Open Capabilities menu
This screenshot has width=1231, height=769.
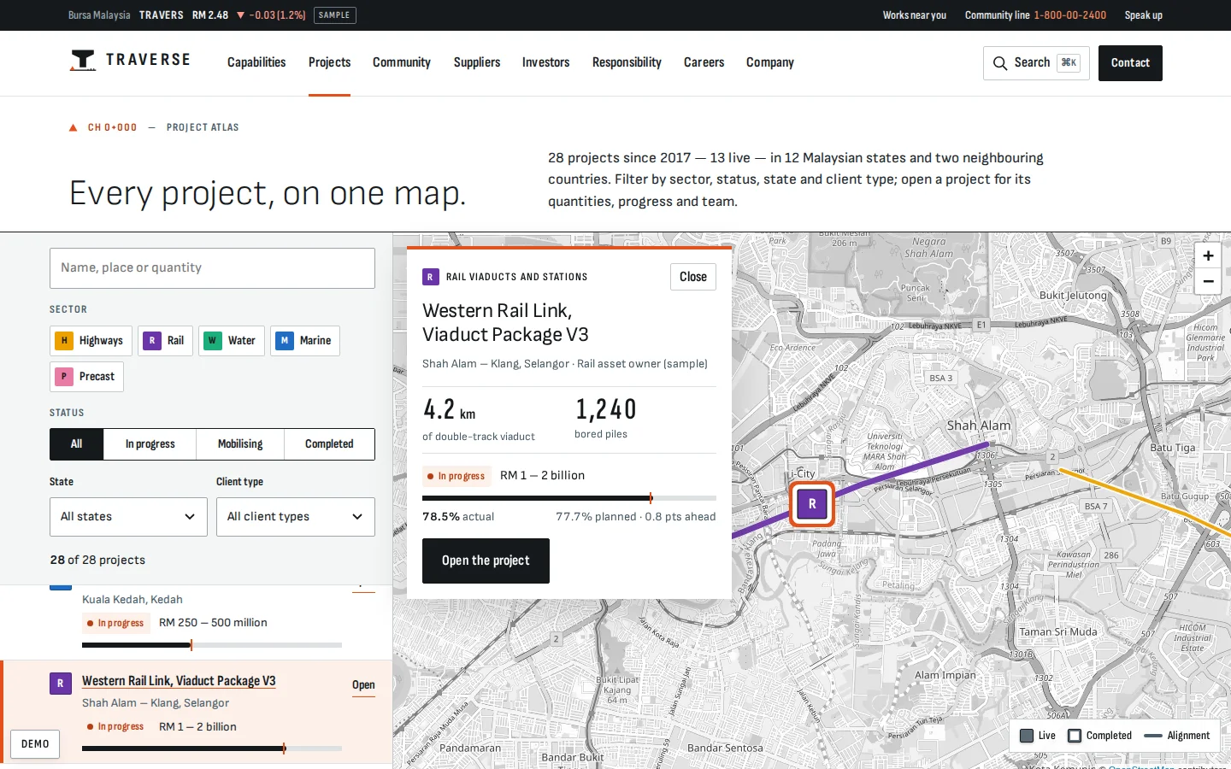click(x=256, y=62)
